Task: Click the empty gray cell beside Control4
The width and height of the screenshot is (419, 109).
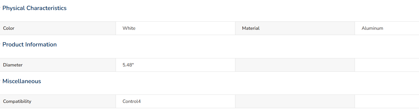Action: pyautogui.click(x=295, y=101)
